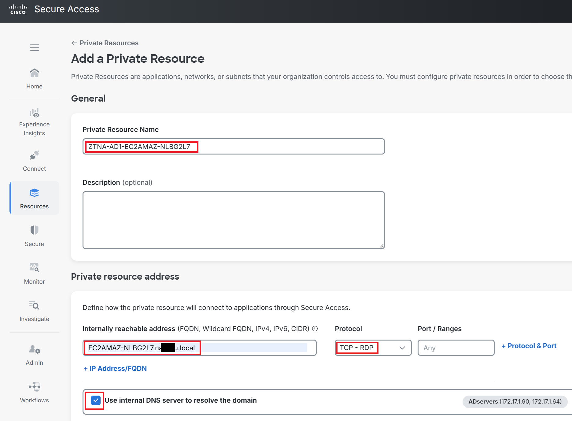
Task: Click the Port / Ranges field
Action: click(x=456, y=348)
